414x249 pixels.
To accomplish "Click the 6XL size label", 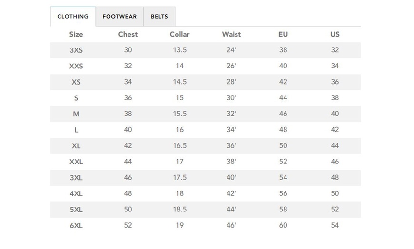I will 76,225.
